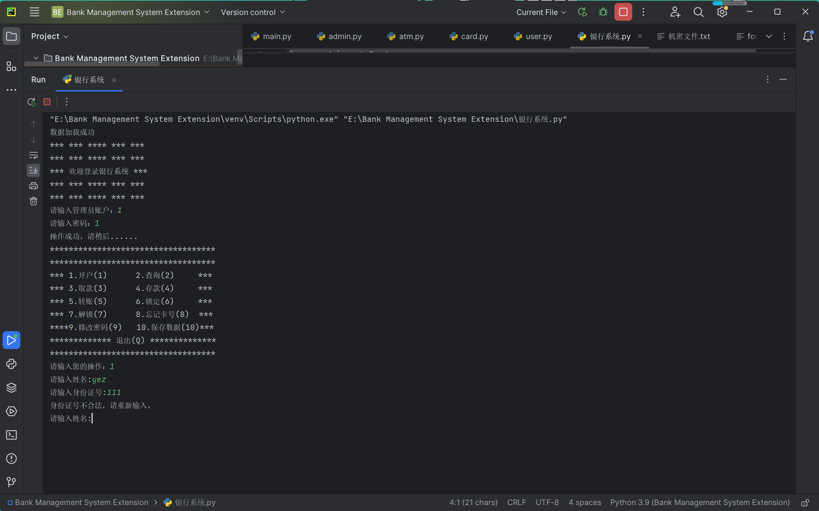
Task: Open the Version control dropdown
Action: (253, 12)
